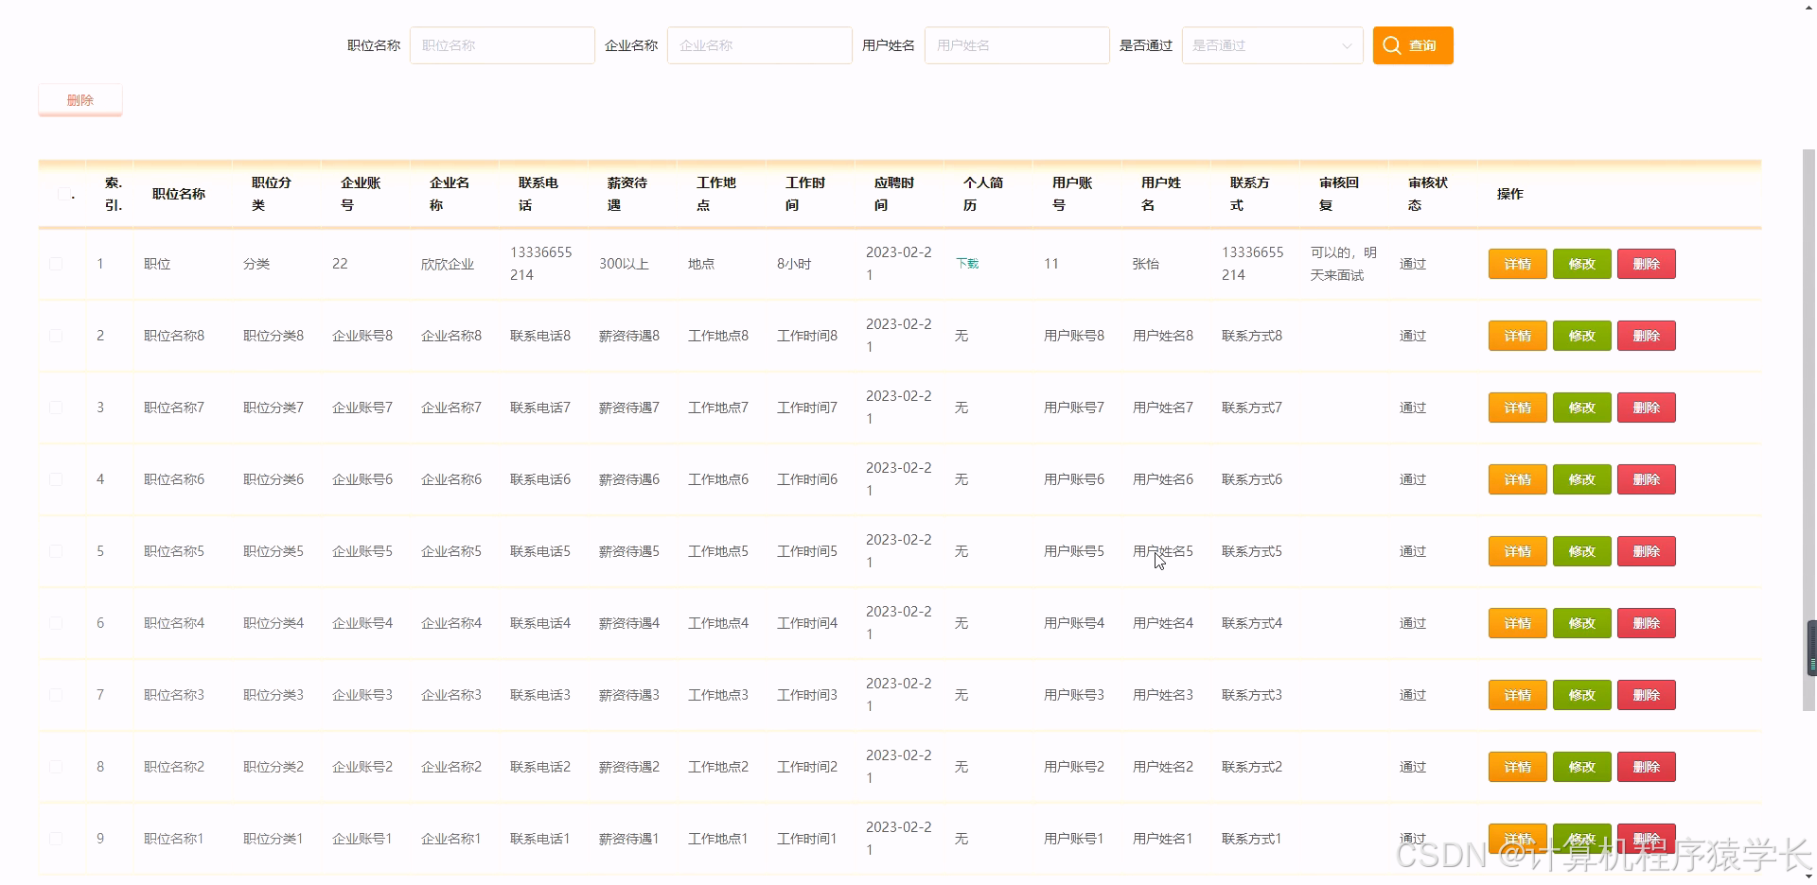Click 删除 for row 职位名称3
Screen dimensions: 1817x885
(x=1646, y=695)
